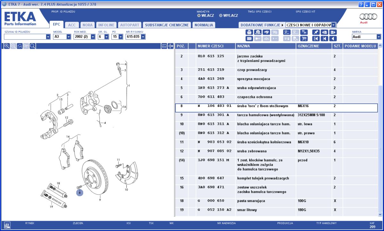This screenshot has width=384, height=231.
Task: Open the SUBSTANCJE CHEMICZNE tab
Action: [167, 25]
